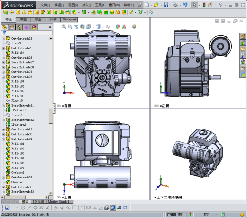Click the Undo arrow icon
247x218 pixels.
pyautogui.click(x=185, y=5)
